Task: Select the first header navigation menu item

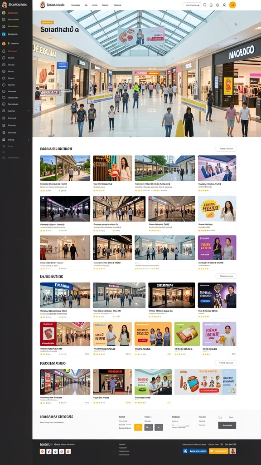Action: 76,5
